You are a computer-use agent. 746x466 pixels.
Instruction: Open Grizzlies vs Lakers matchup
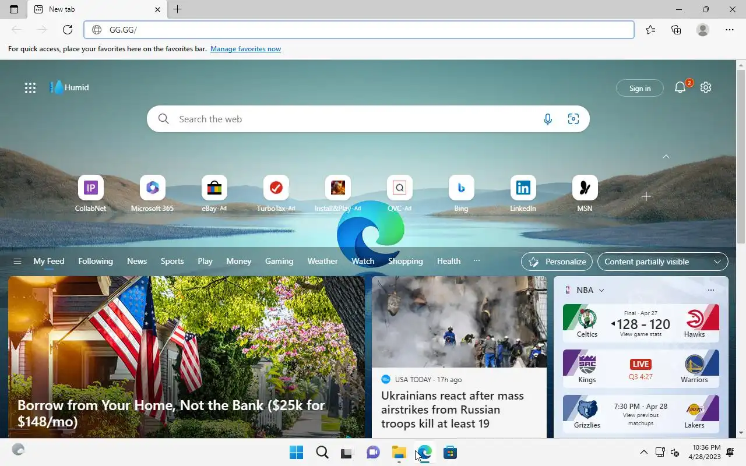pos(641,414)
